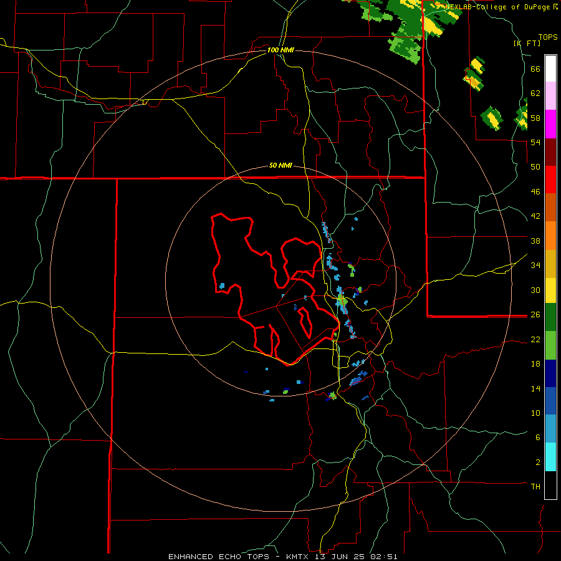Click the yellow legend swatch
Screen dimensions: 561x561
(x=550, y=290)
